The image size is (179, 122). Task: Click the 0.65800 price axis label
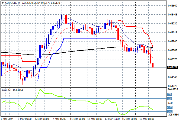point(172,41)
